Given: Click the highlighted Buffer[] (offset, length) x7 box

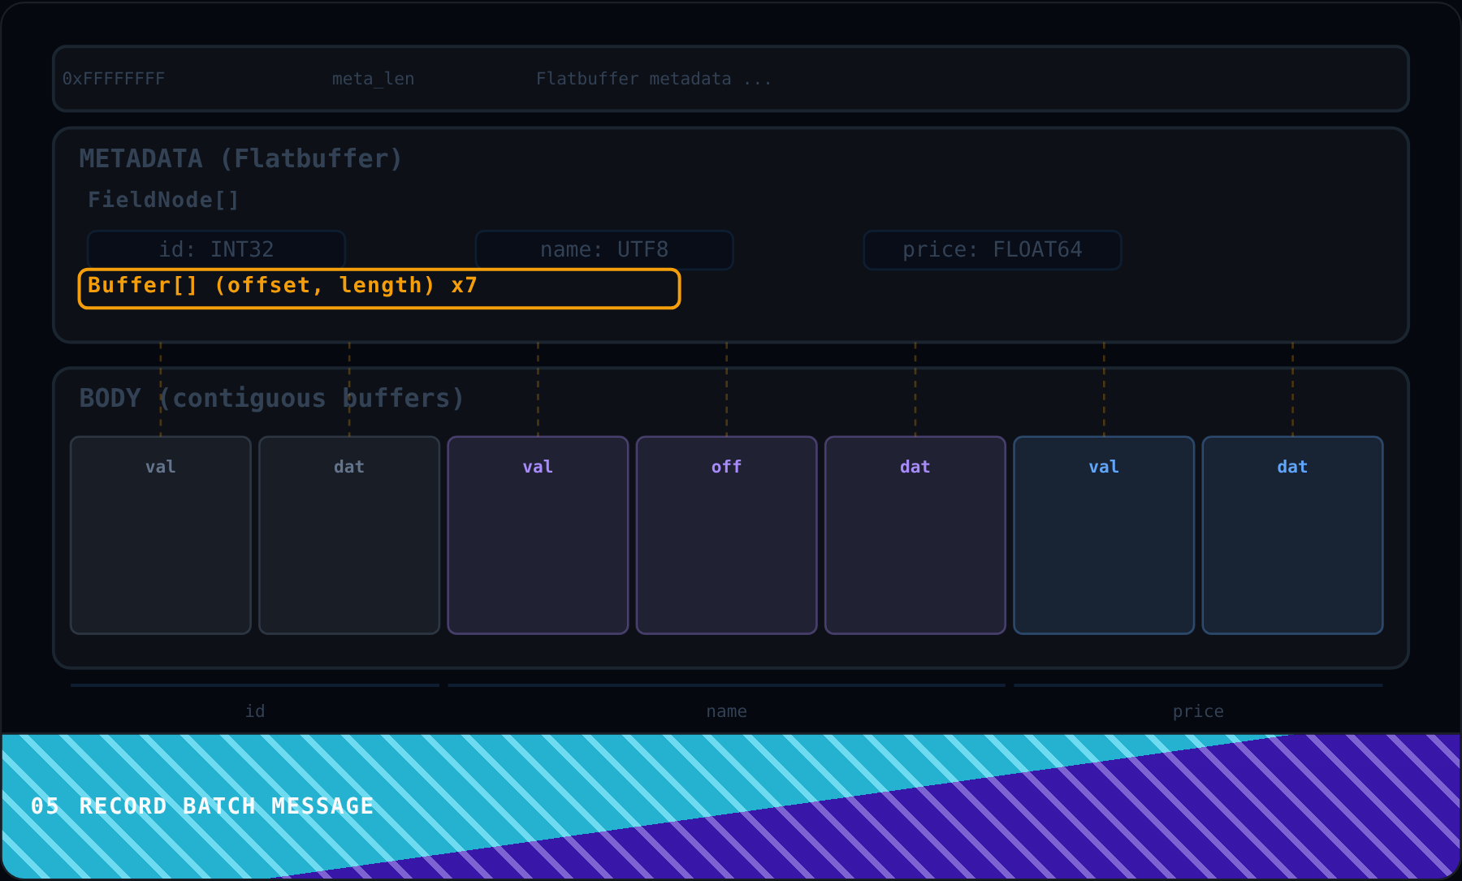Looking at the screenshot, I should point(379,288).
